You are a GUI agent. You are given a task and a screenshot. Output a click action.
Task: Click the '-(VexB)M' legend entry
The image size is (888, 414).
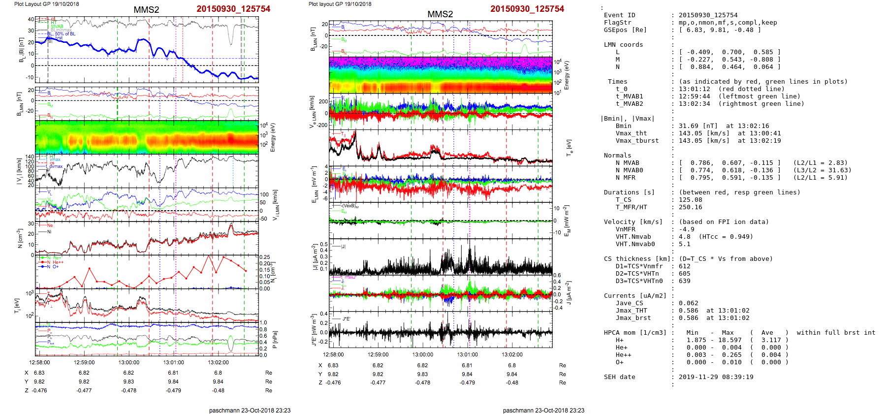click(x=350, y=206)
